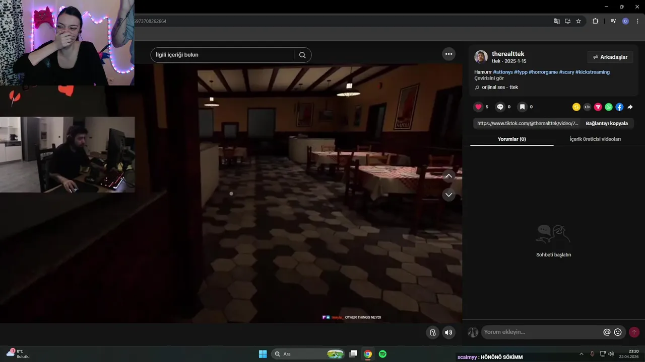Open the emoji picker in comment box
Viewport: 645px width, 362px height.
(x=618, y=332)
